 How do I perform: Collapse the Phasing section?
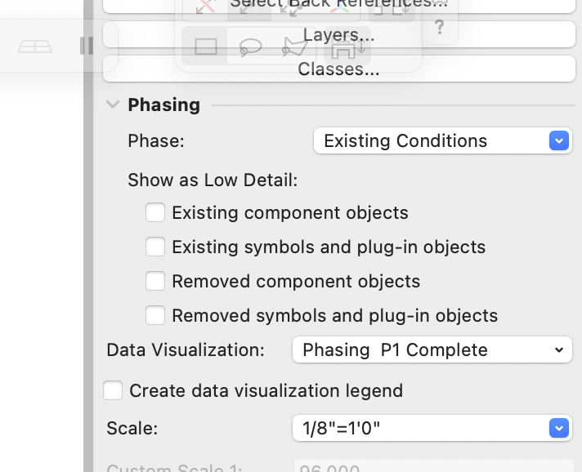[112, 105]
